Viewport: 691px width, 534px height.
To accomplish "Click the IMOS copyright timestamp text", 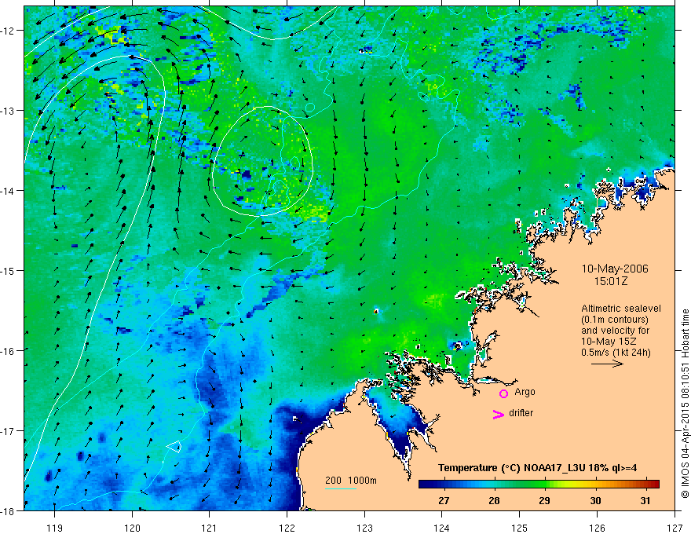I will [x=685, y=404].
